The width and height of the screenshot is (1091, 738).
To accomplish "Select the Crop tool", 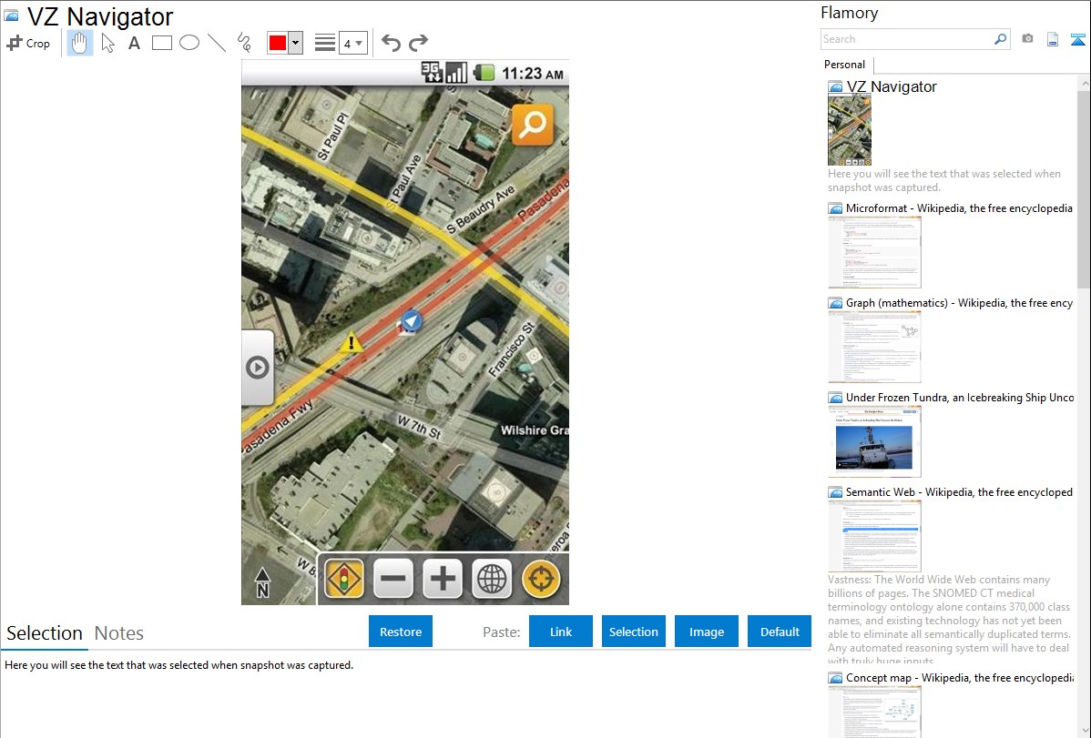I will (x=28, y=43).
